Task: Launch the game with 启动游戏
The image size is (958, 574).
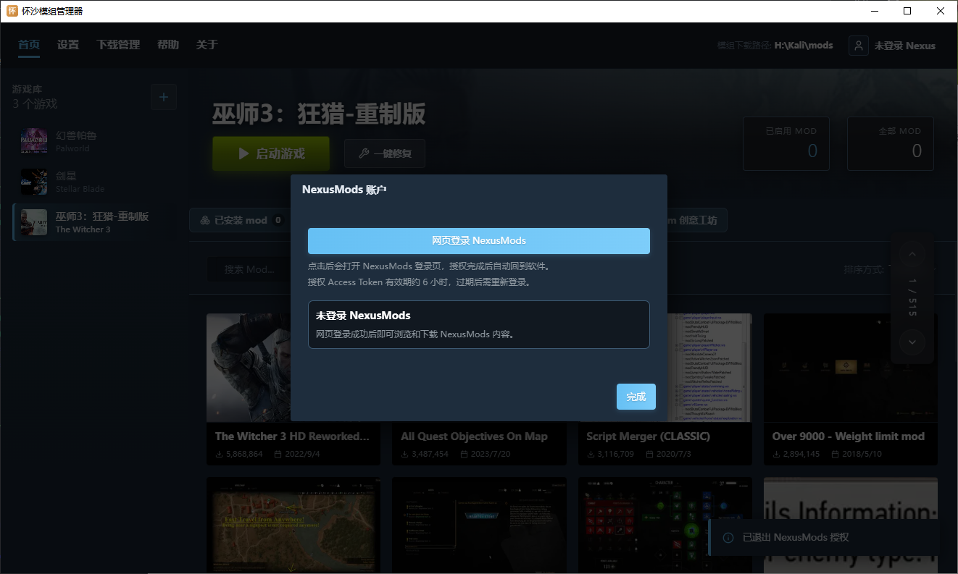Action: pos(271,153)
